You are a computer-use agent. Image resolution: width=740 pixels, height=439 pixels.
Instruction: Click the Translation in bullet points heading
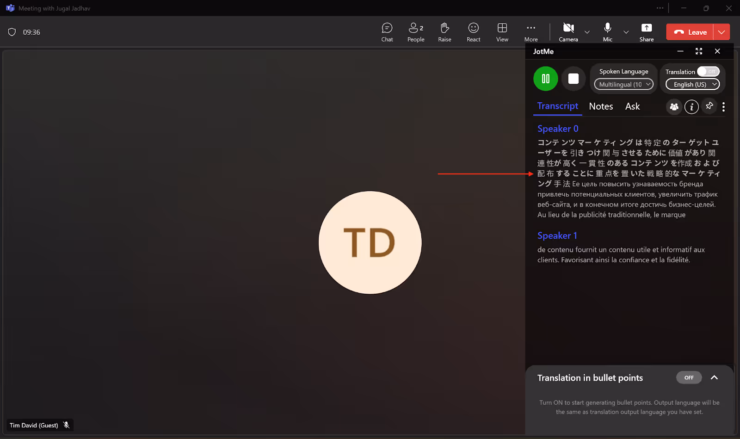tap(590, 378)
